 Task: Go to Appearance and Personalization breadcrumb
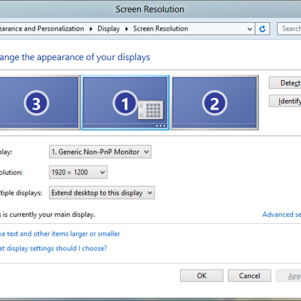[x=42, y=29]
